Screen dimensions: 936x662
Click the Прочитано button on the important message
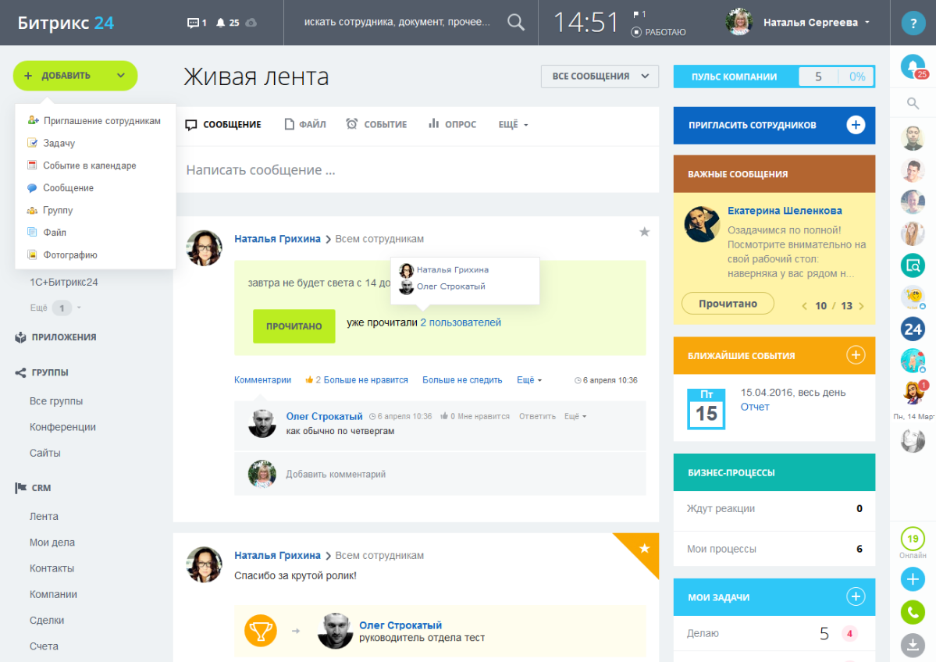click(728, 303)
